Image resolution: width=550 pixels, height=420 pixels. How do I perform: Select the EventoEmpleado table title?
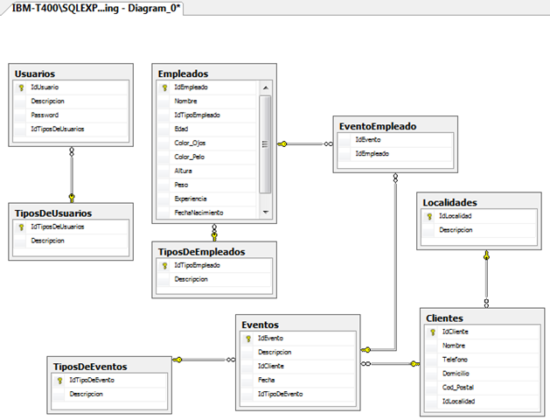pyautogui.click(x=378, y=126)
